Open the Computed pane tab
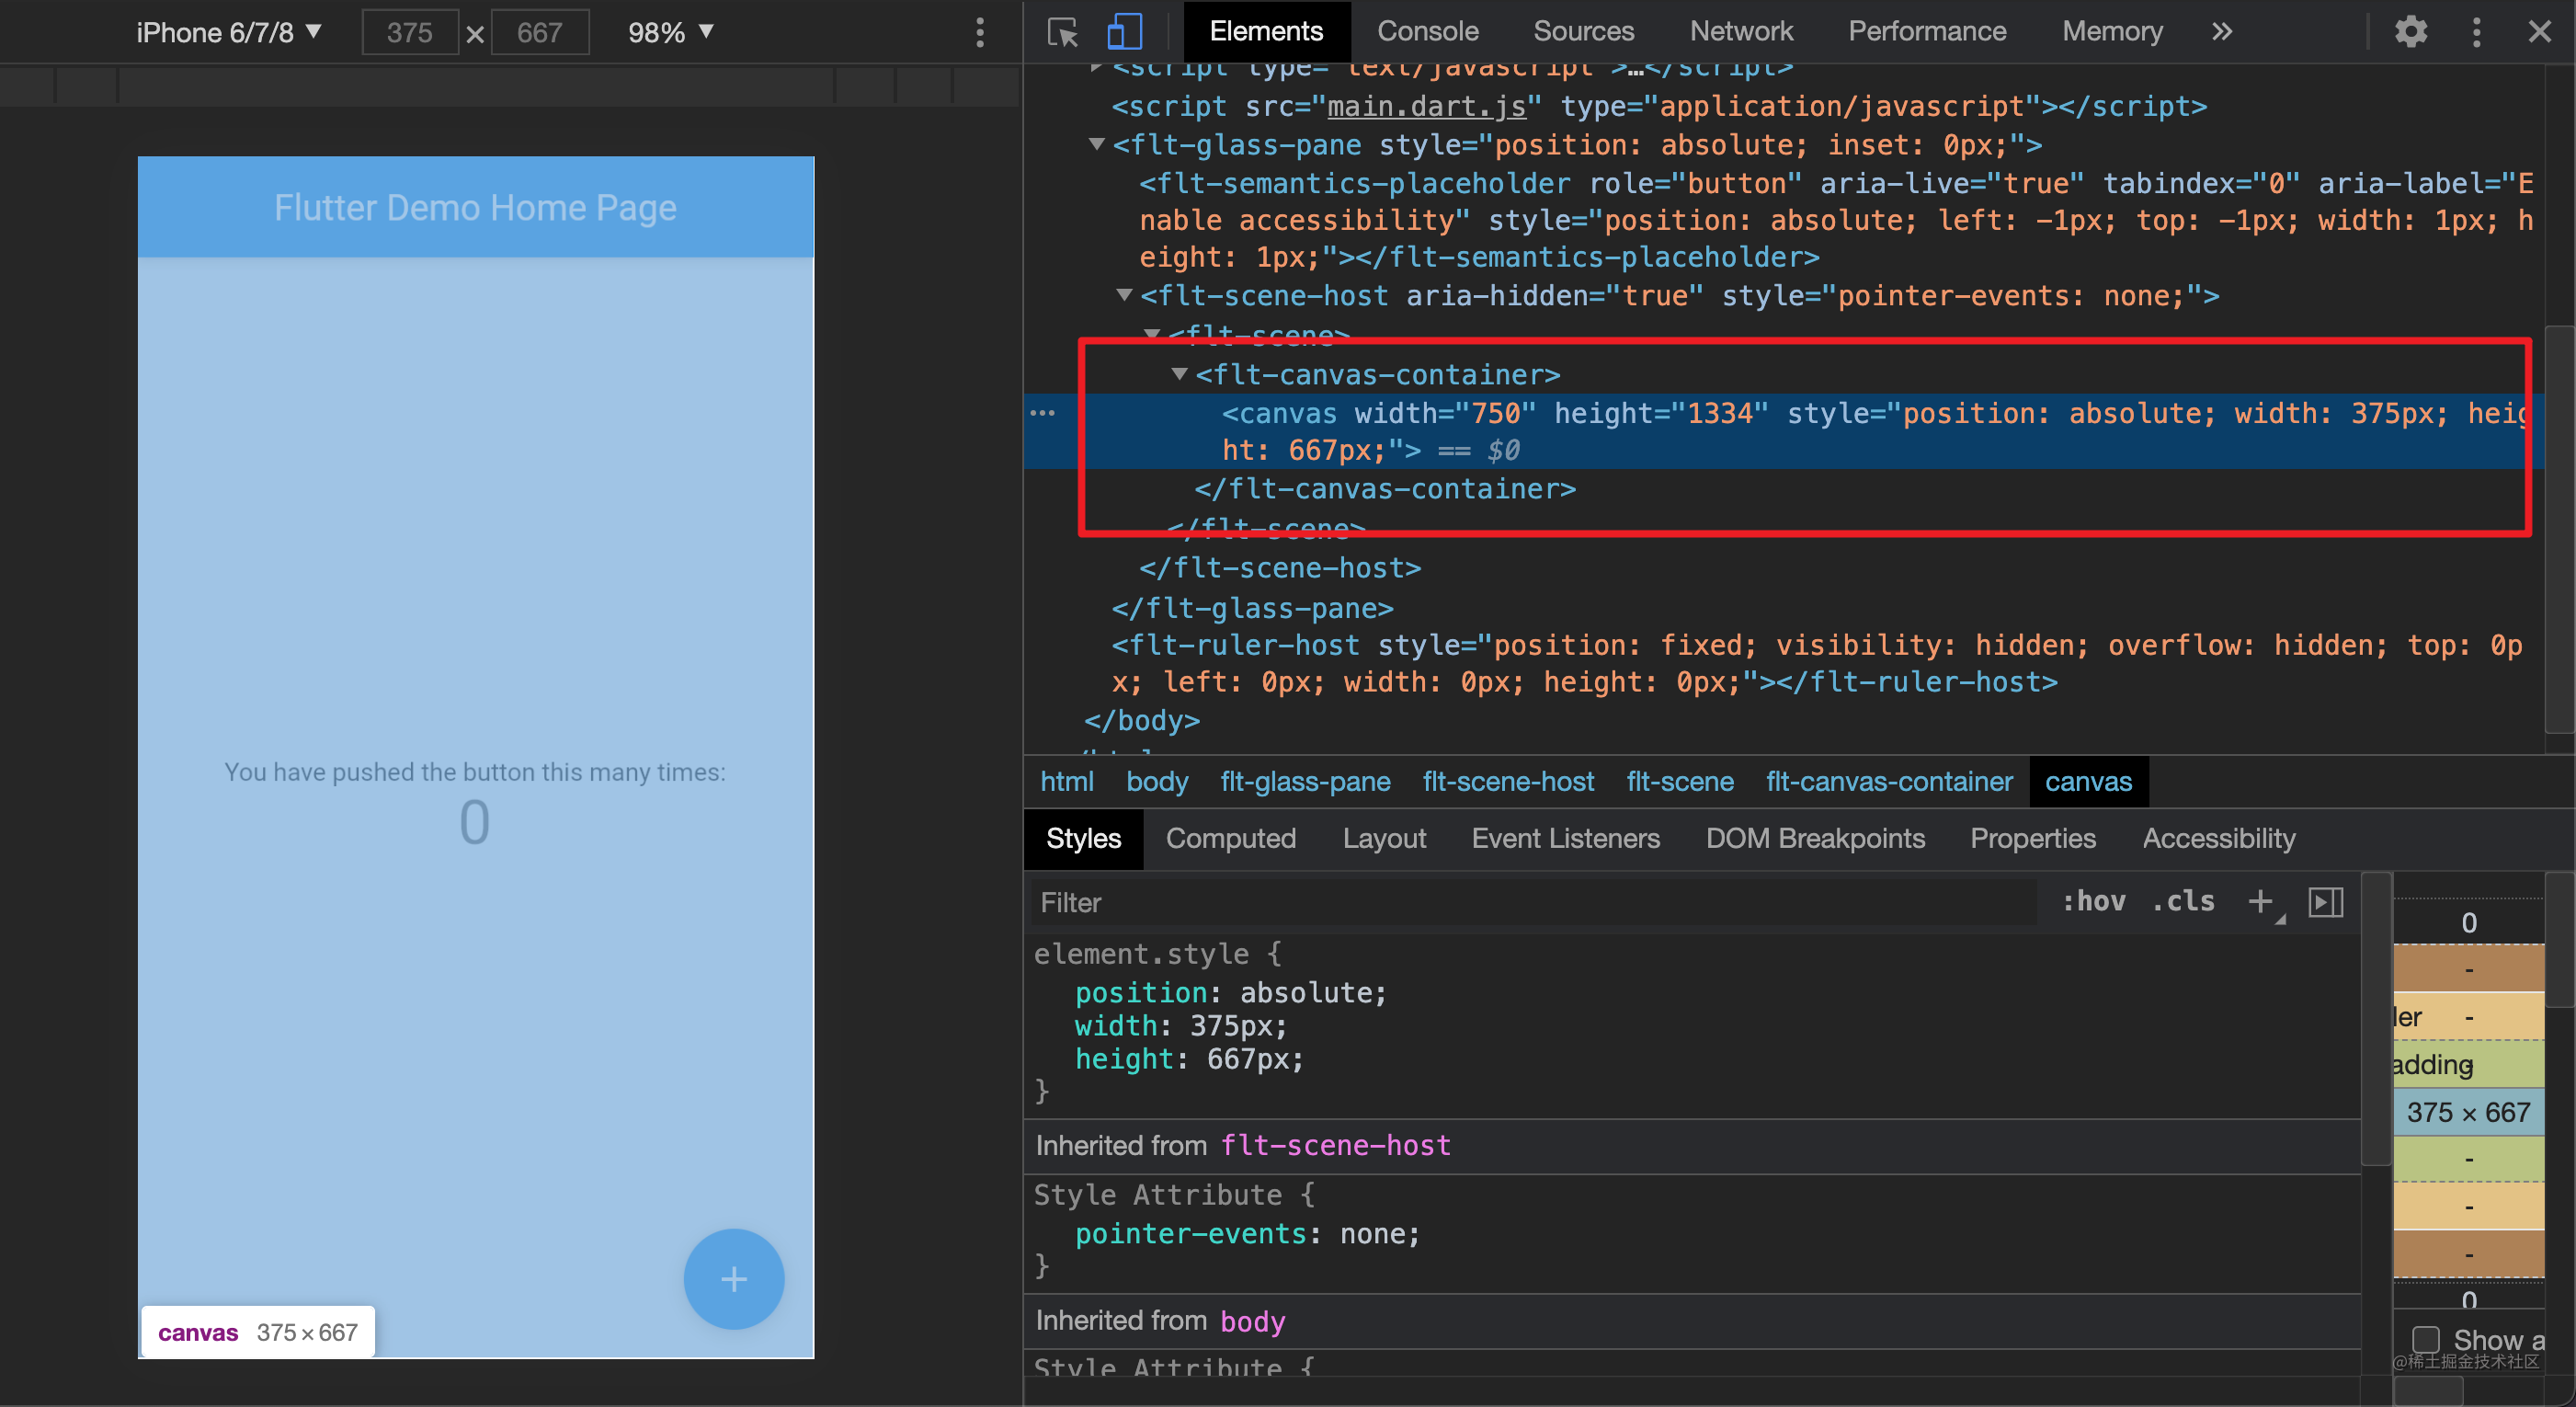Screen dimensions: 2576x1407 (x=1230, y=838)
